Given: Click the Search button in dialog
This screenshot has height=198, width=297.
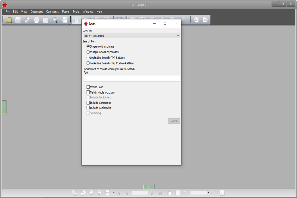Looking at the screenshot, I should [x=174, y=121].
